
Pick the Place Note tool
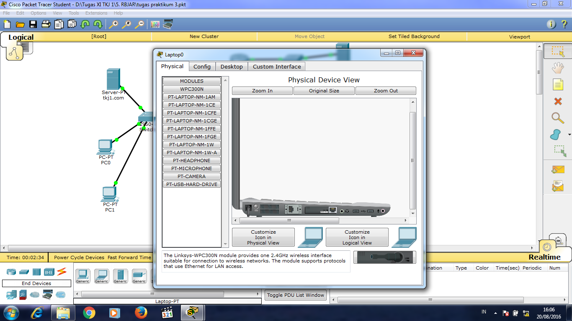pos(558,84)
